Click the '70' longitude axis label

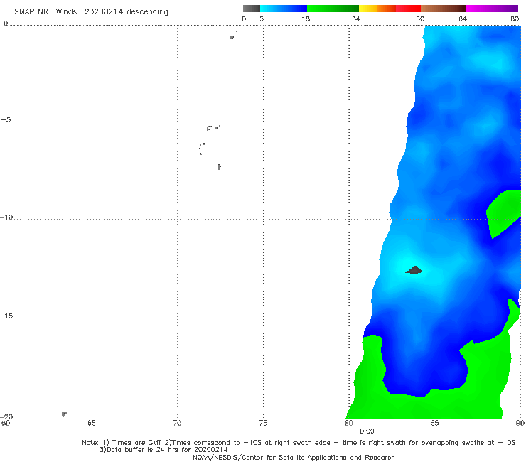[x=177, y=423]
